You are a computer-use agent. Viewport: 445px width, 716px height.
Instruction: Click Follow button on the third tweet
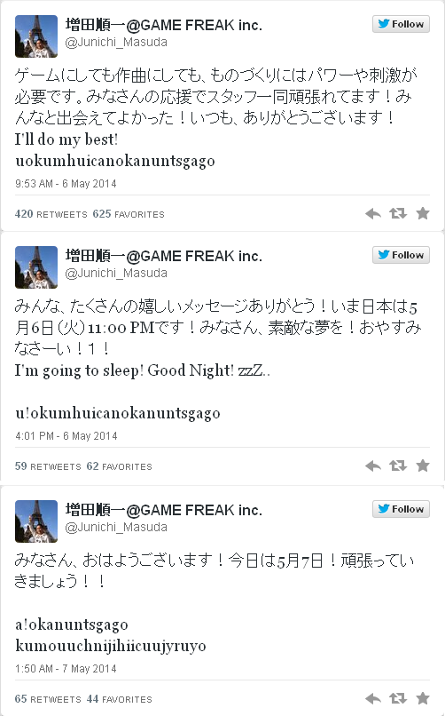(401, 509)
